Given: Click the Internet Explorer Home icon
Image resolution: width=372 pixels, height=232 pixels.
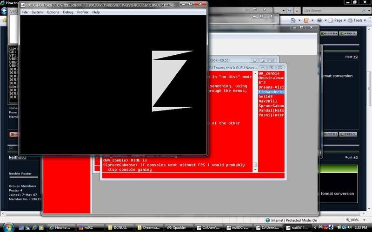Looking at the screenshot, I should pyautogui.click(x=293, y=20).
